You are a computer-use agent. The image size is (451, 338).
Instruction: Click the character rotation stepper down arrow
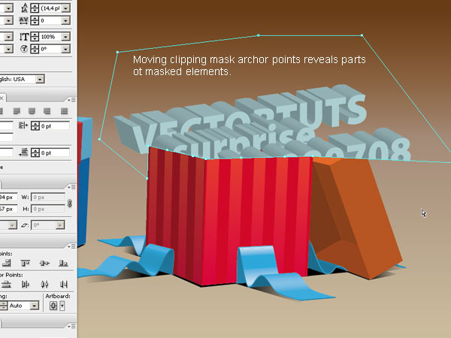pyautogui.click(x=35, y=51)
